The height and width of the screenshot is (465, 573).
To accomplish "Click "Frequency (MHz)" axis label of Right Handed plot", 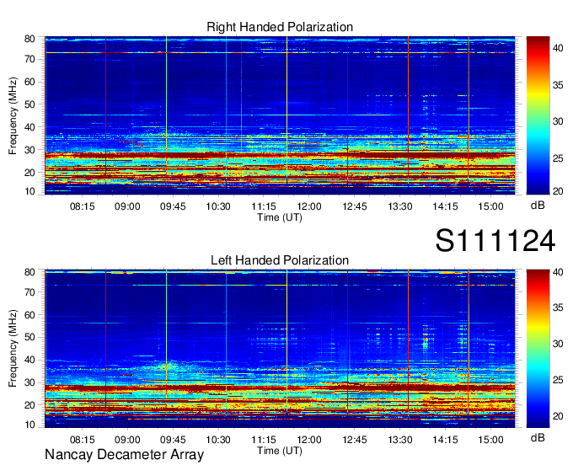I will tap(13, 115).
